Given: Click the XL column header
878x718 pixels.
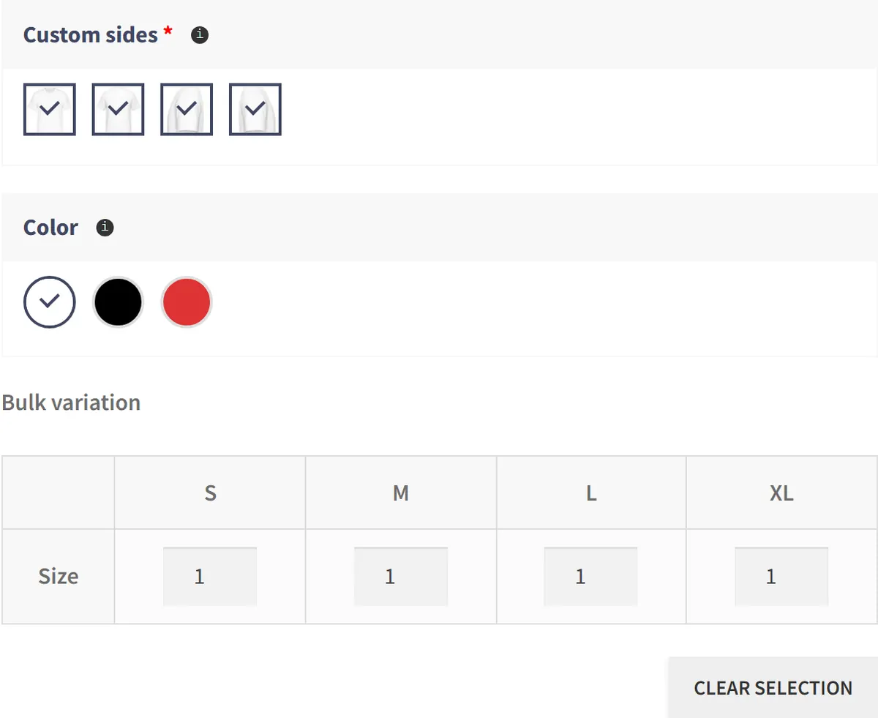Looking at the screenshot, I should point(781,493).
